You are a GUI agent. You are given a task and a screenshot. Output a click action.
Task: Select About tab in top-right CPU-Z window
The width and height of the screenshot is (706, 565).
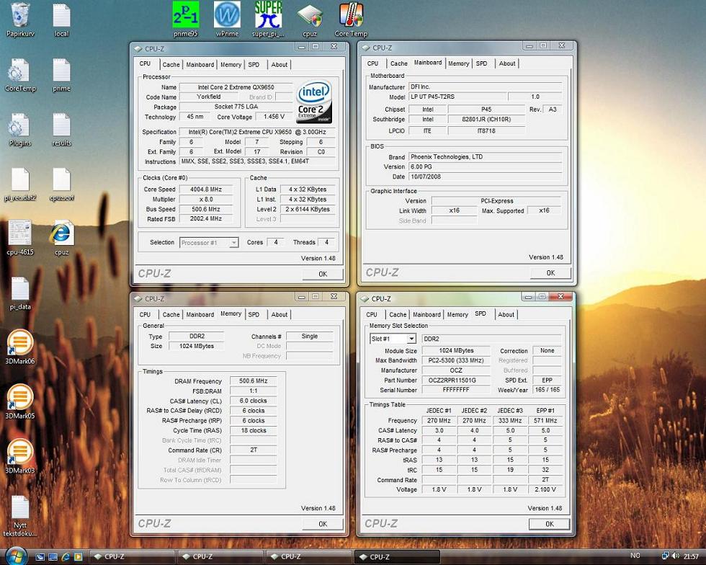(507, 63)
